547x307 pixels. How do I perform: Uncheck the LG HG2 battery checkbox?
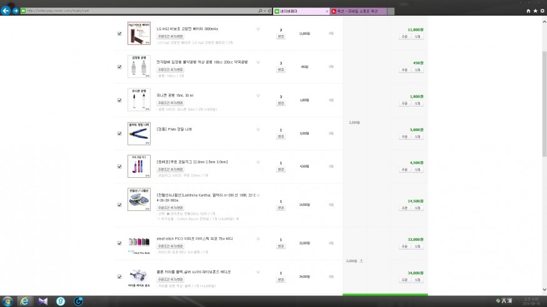pyautogui.click(x=119, y=34)
